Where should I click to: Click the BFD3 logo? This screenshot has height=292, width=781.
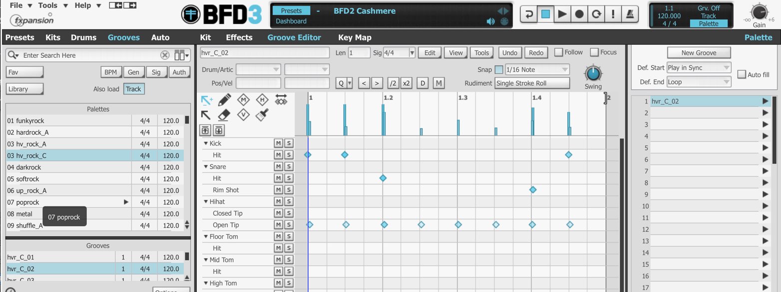(x=222, y=14)
